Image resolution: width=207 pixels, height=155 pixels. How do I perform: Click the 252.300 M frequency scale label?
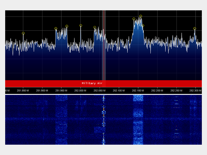(195, 91)
